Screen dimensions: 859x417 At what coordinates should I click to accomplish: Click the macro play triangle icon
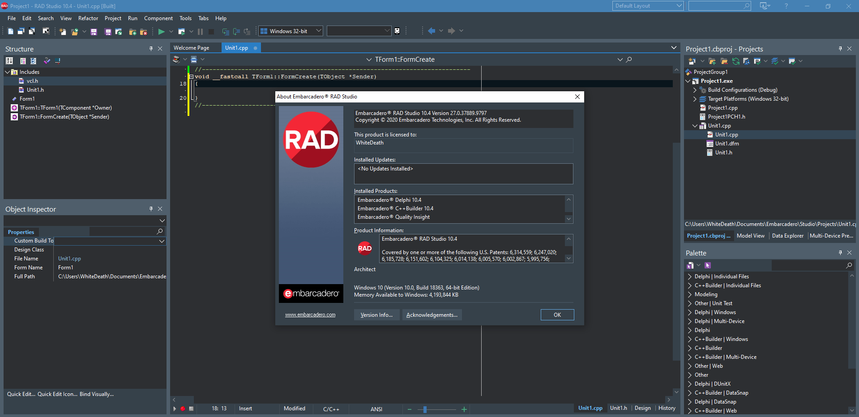[x=175, y=408]
